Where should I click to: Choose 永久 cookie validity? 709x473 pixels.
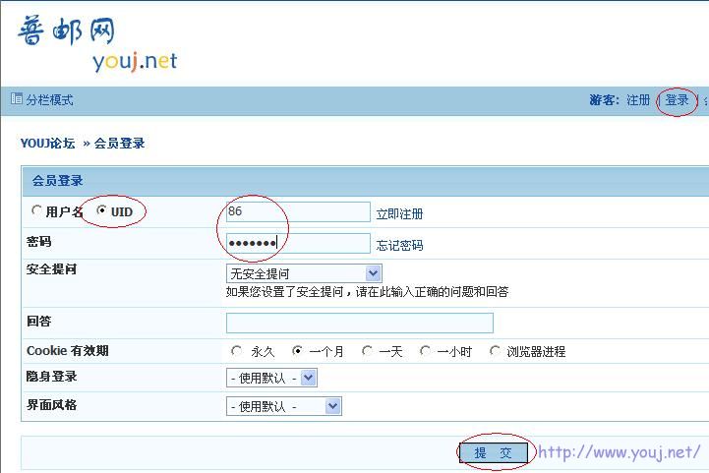[x=236, y=351]
